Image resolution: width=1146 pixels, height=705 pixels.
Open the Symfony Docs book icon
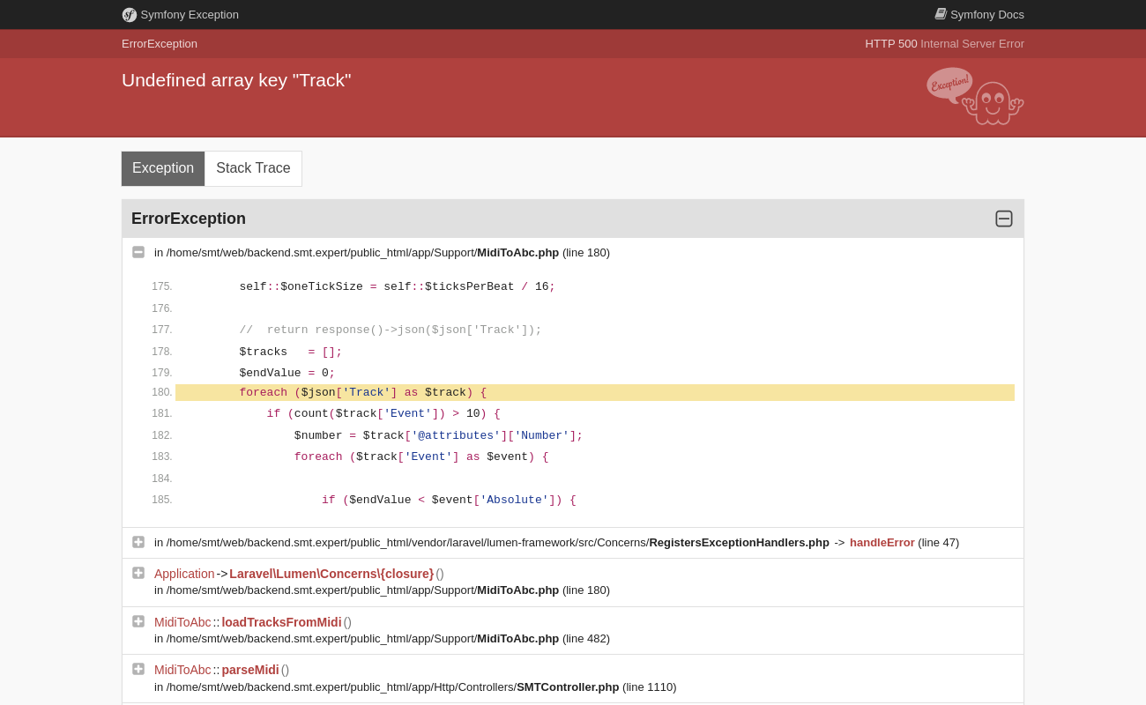pyautogui.click(x=941, y=14)
